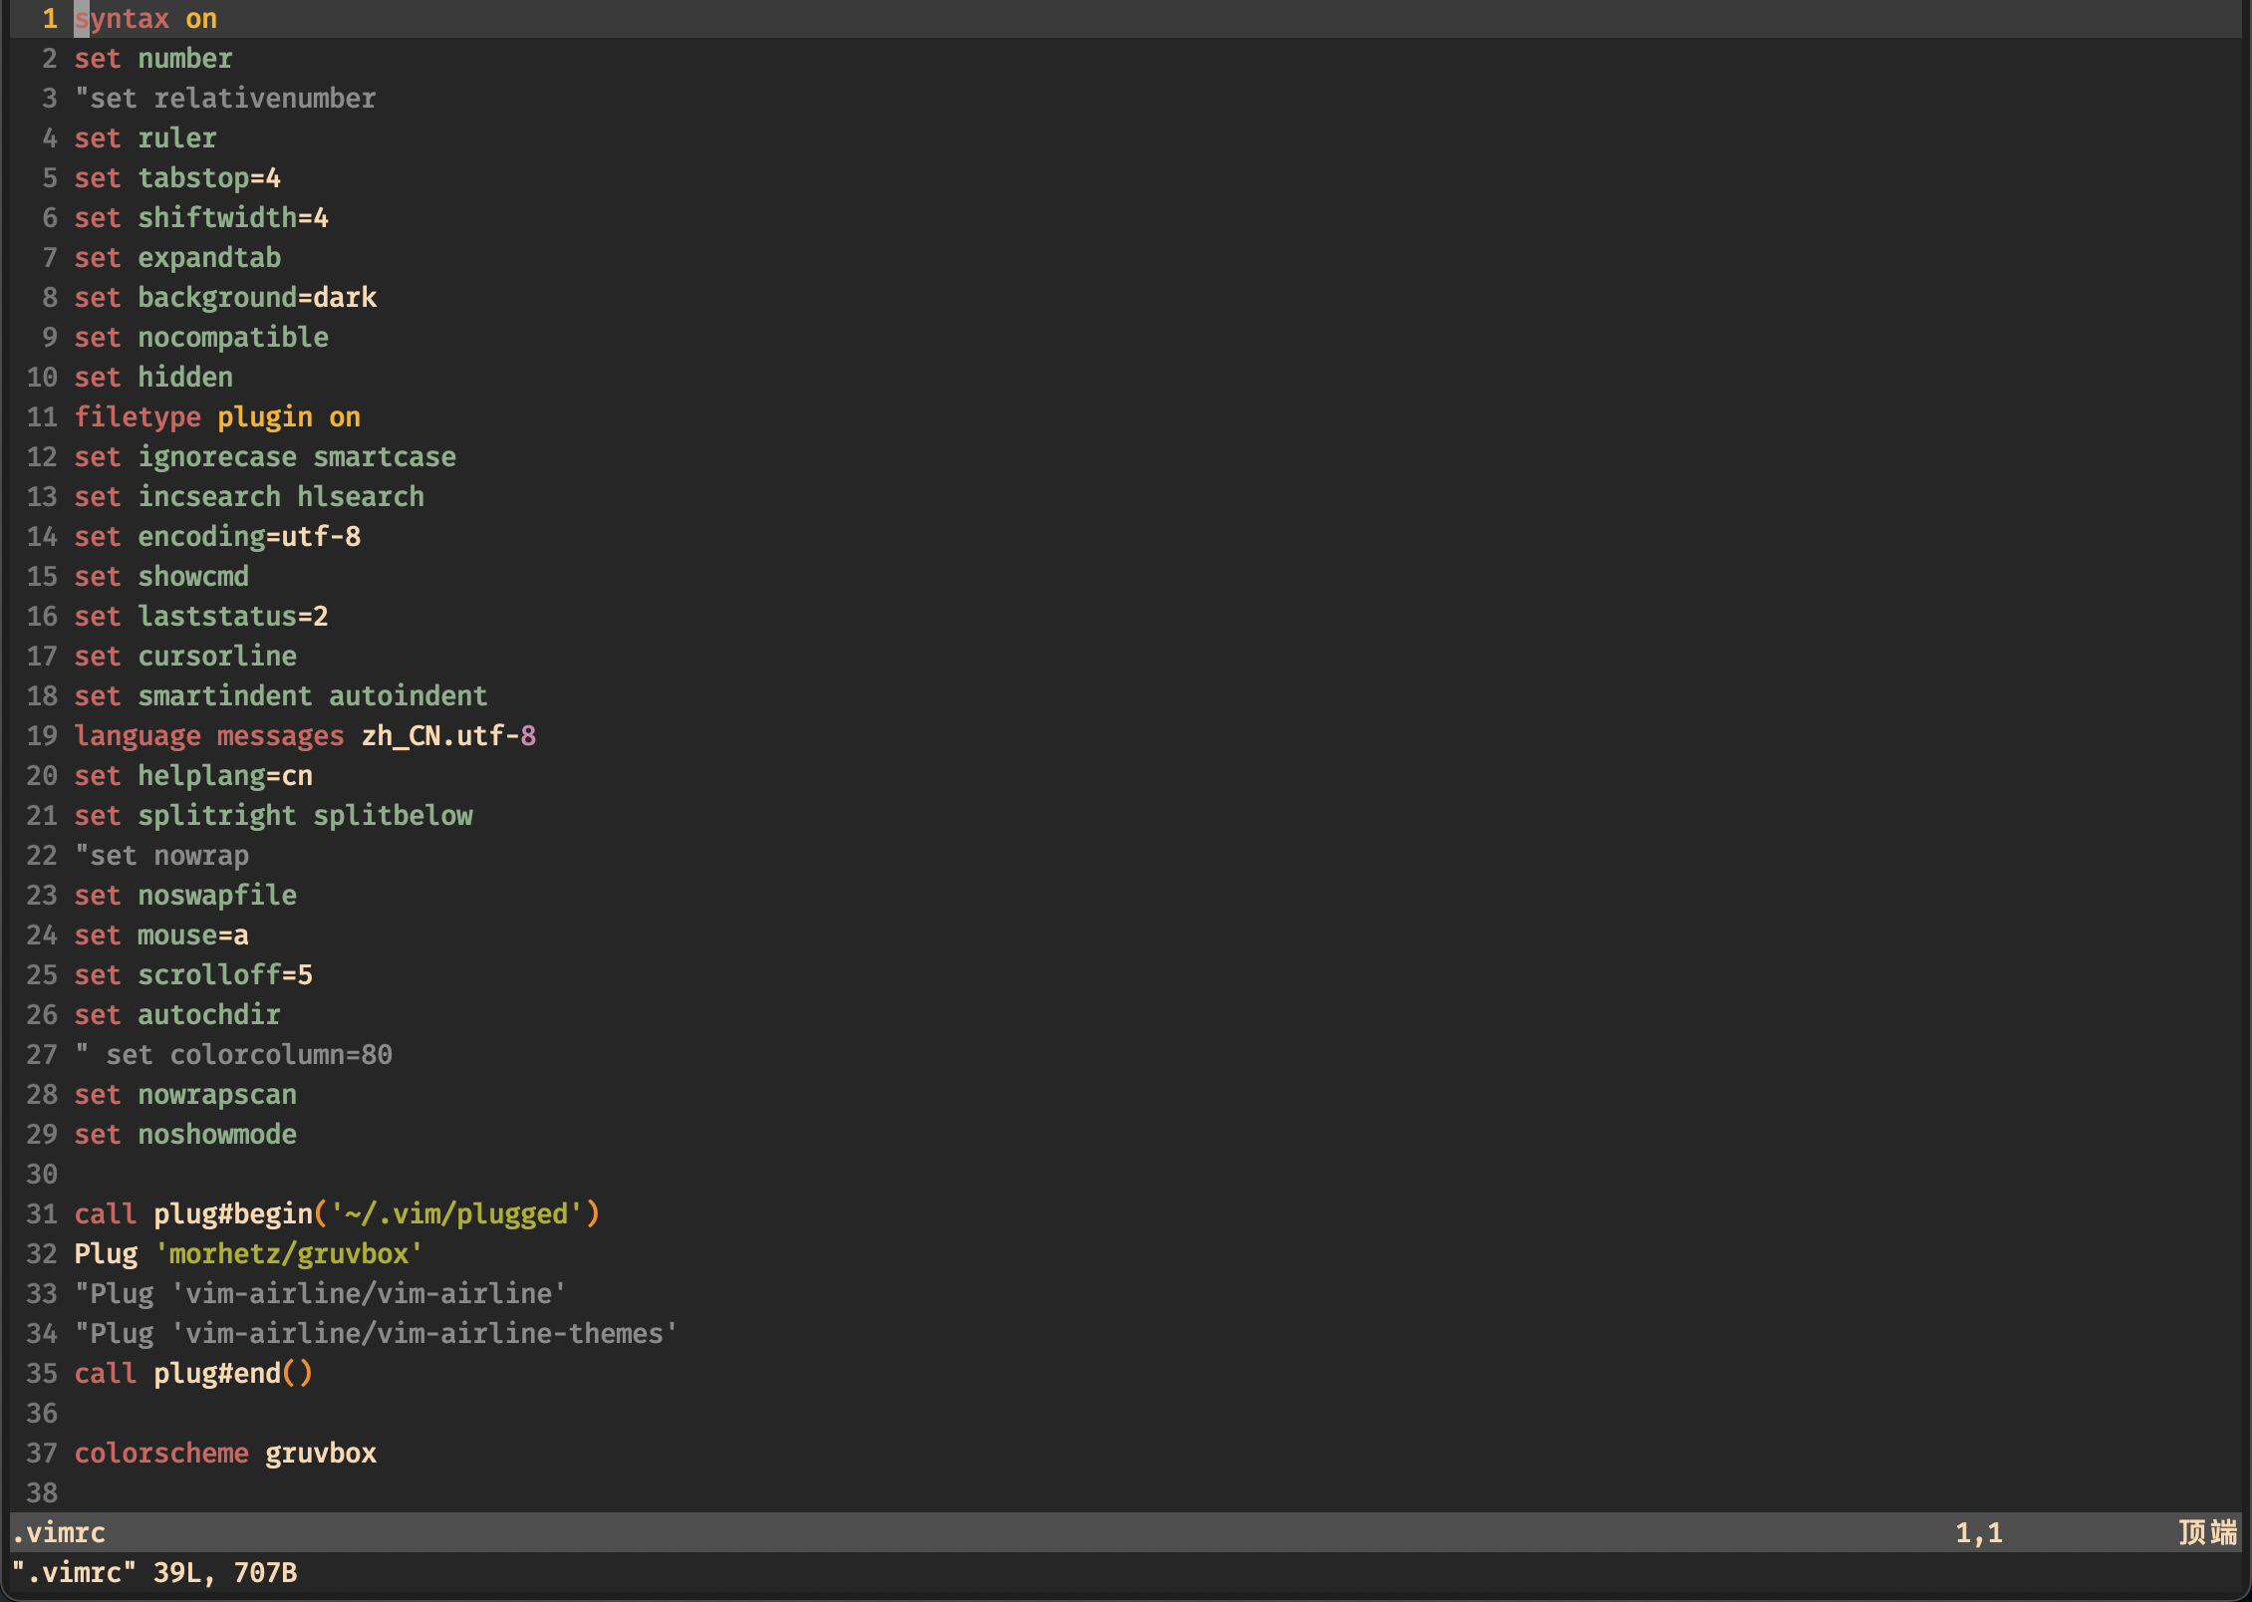Click the 'set scrolloff=5' line
This screenshot has height=1602, width=2252.
coord(193,975)
